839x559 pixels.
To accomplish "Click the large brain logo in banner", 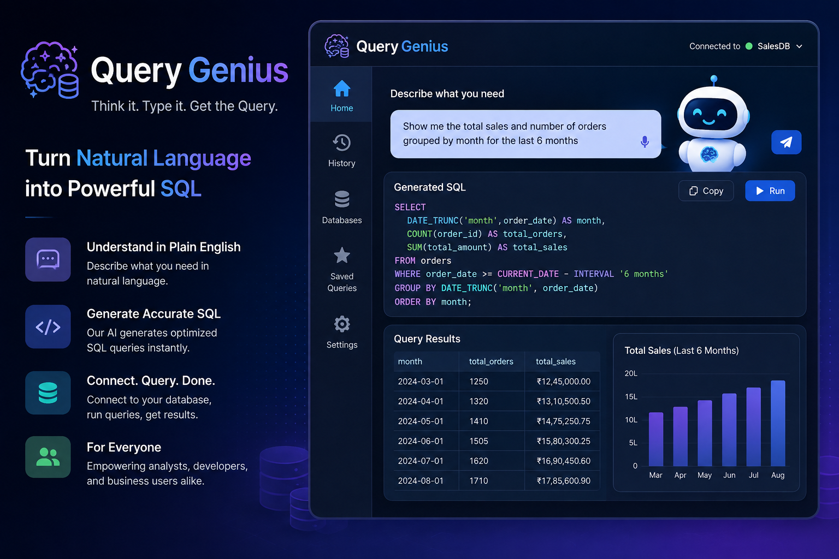I will coord(50,70).
